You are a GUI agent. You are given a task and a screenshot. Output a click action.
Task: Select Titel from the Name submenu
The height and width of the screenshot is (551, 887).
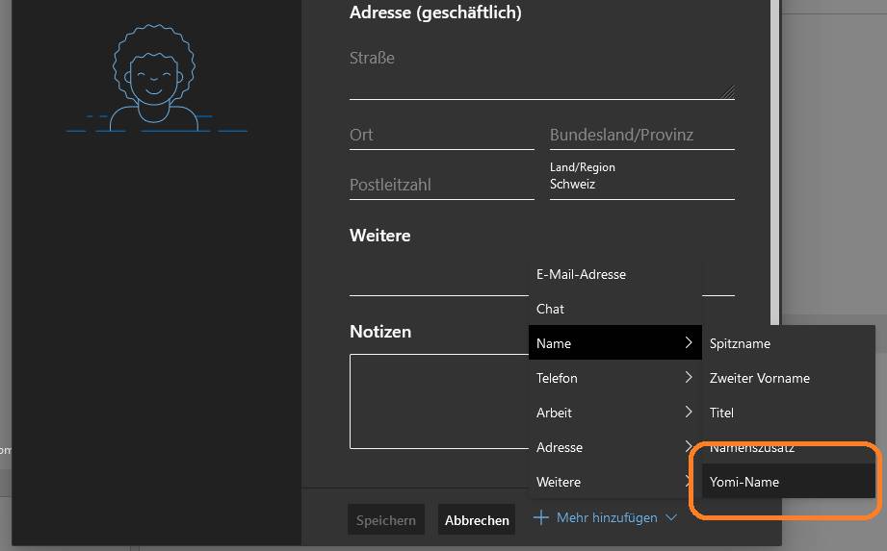coord(721,413)
